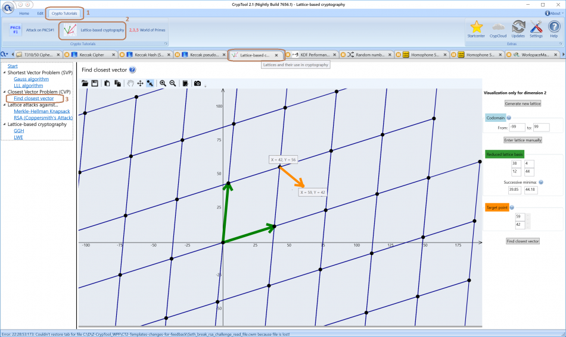Select the Zoom Out magnifier tool
Screen dimensions: 566x337
pyautogui.click(x=172, y=83)
